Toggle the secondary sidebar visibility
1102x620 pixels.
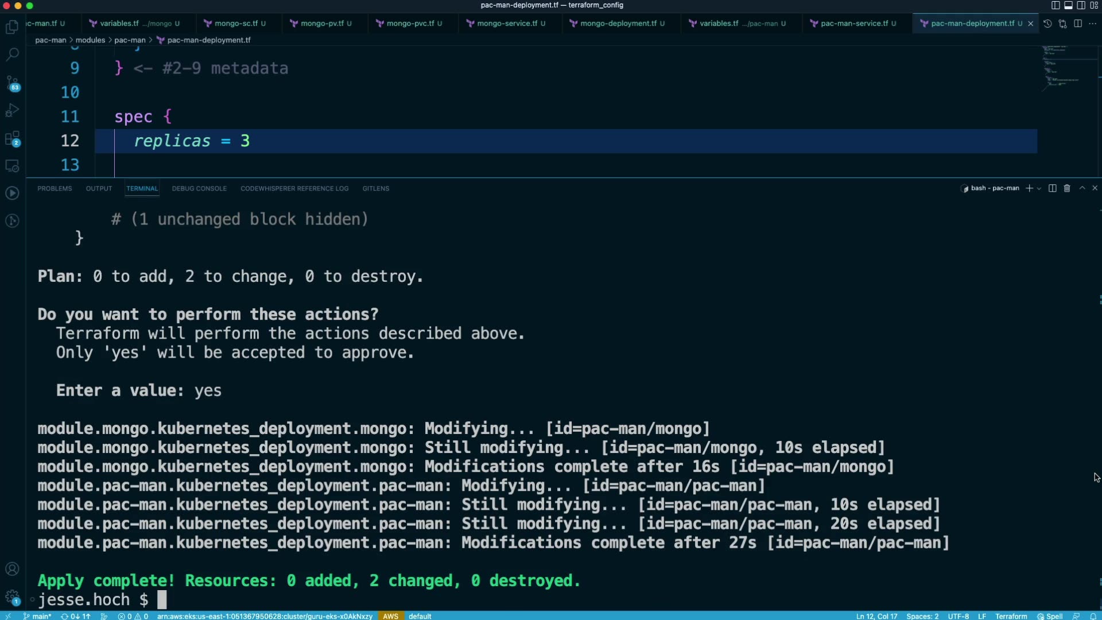pos(1081,5)
